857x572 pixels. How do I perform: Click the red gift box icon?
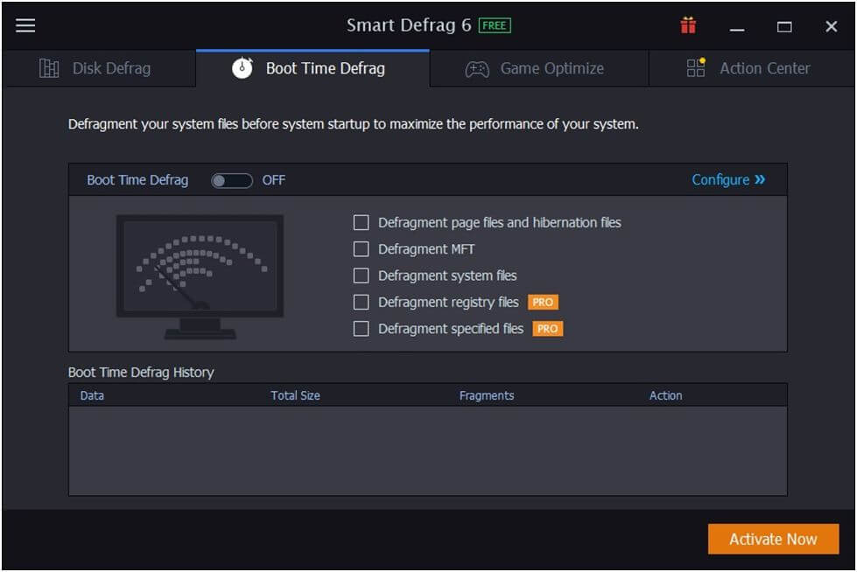coord(688,25)
